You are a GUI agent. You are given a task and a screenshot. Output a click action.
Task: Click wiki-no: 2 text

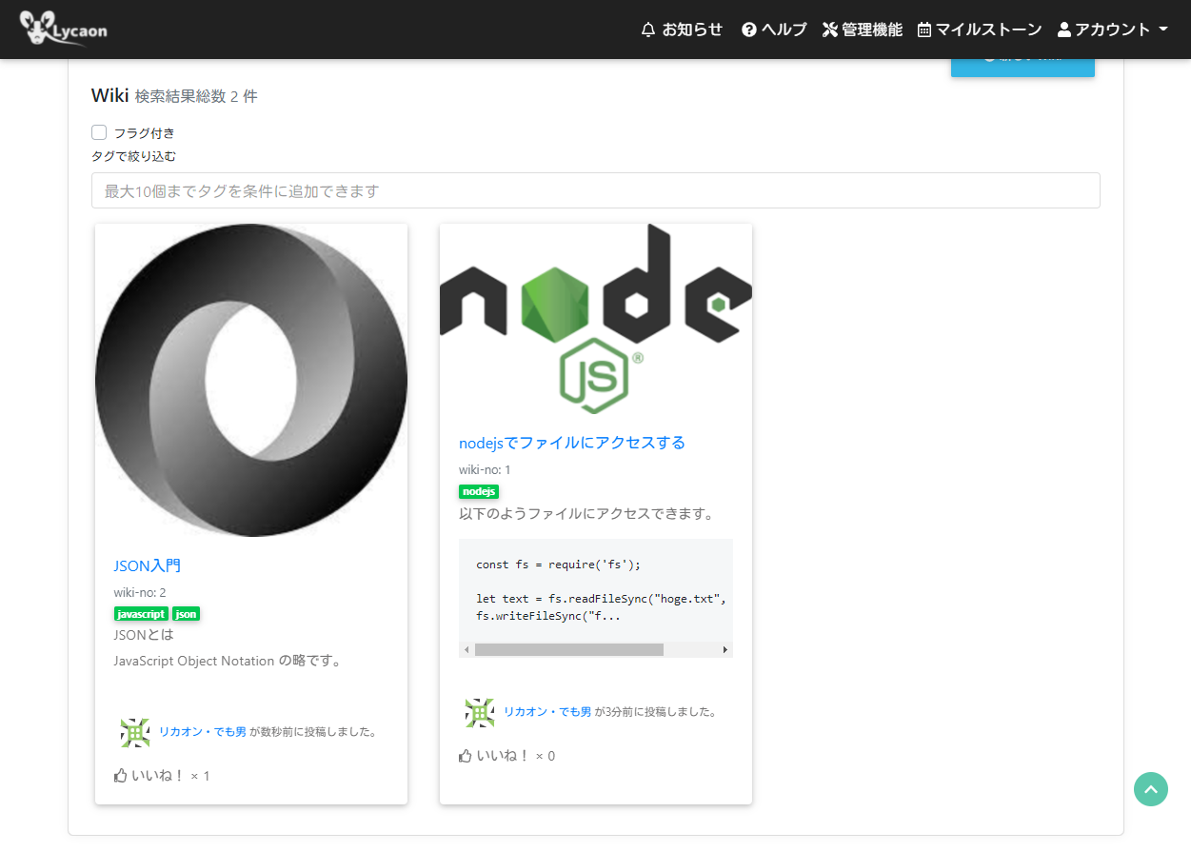140,593
